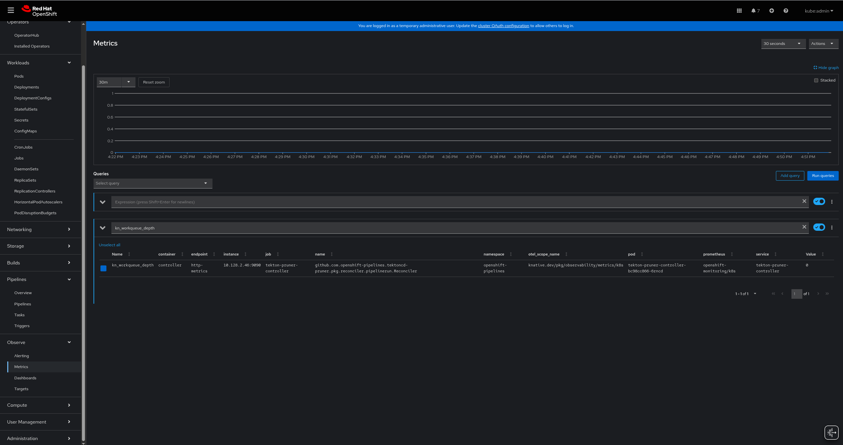Screen dimensions: 843x445
Task: Open the application launcher grid icon
Action: pyautogui.click(x=739, y=11)
